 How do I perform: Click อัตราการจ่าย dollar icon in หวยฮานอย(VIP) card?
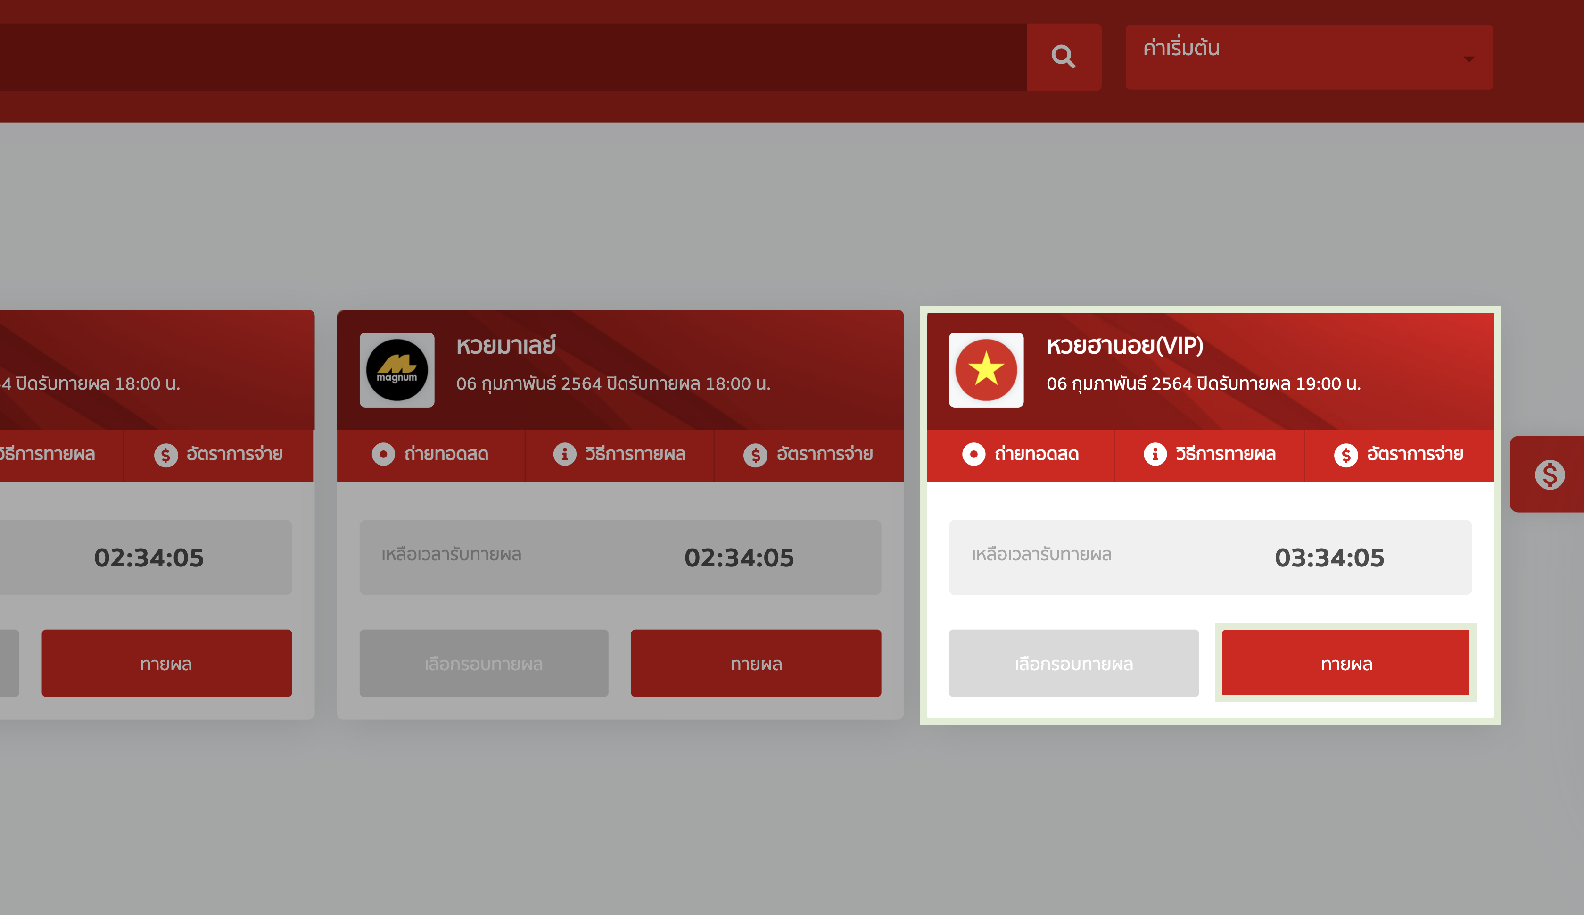[x=1345, y=455]
